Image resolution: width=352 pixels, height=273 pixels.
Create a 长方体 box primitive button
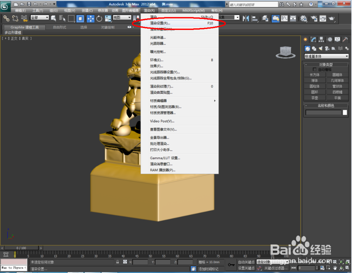pyautogui.click(x=314, y=75)
